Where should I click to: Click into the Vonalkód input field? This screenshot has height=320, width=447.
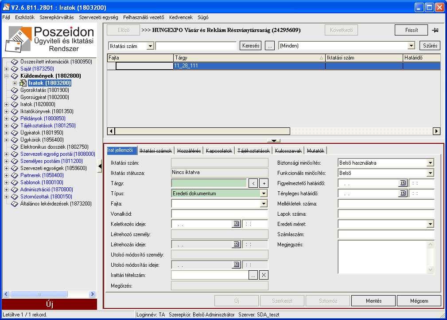(x=220, y=214)
